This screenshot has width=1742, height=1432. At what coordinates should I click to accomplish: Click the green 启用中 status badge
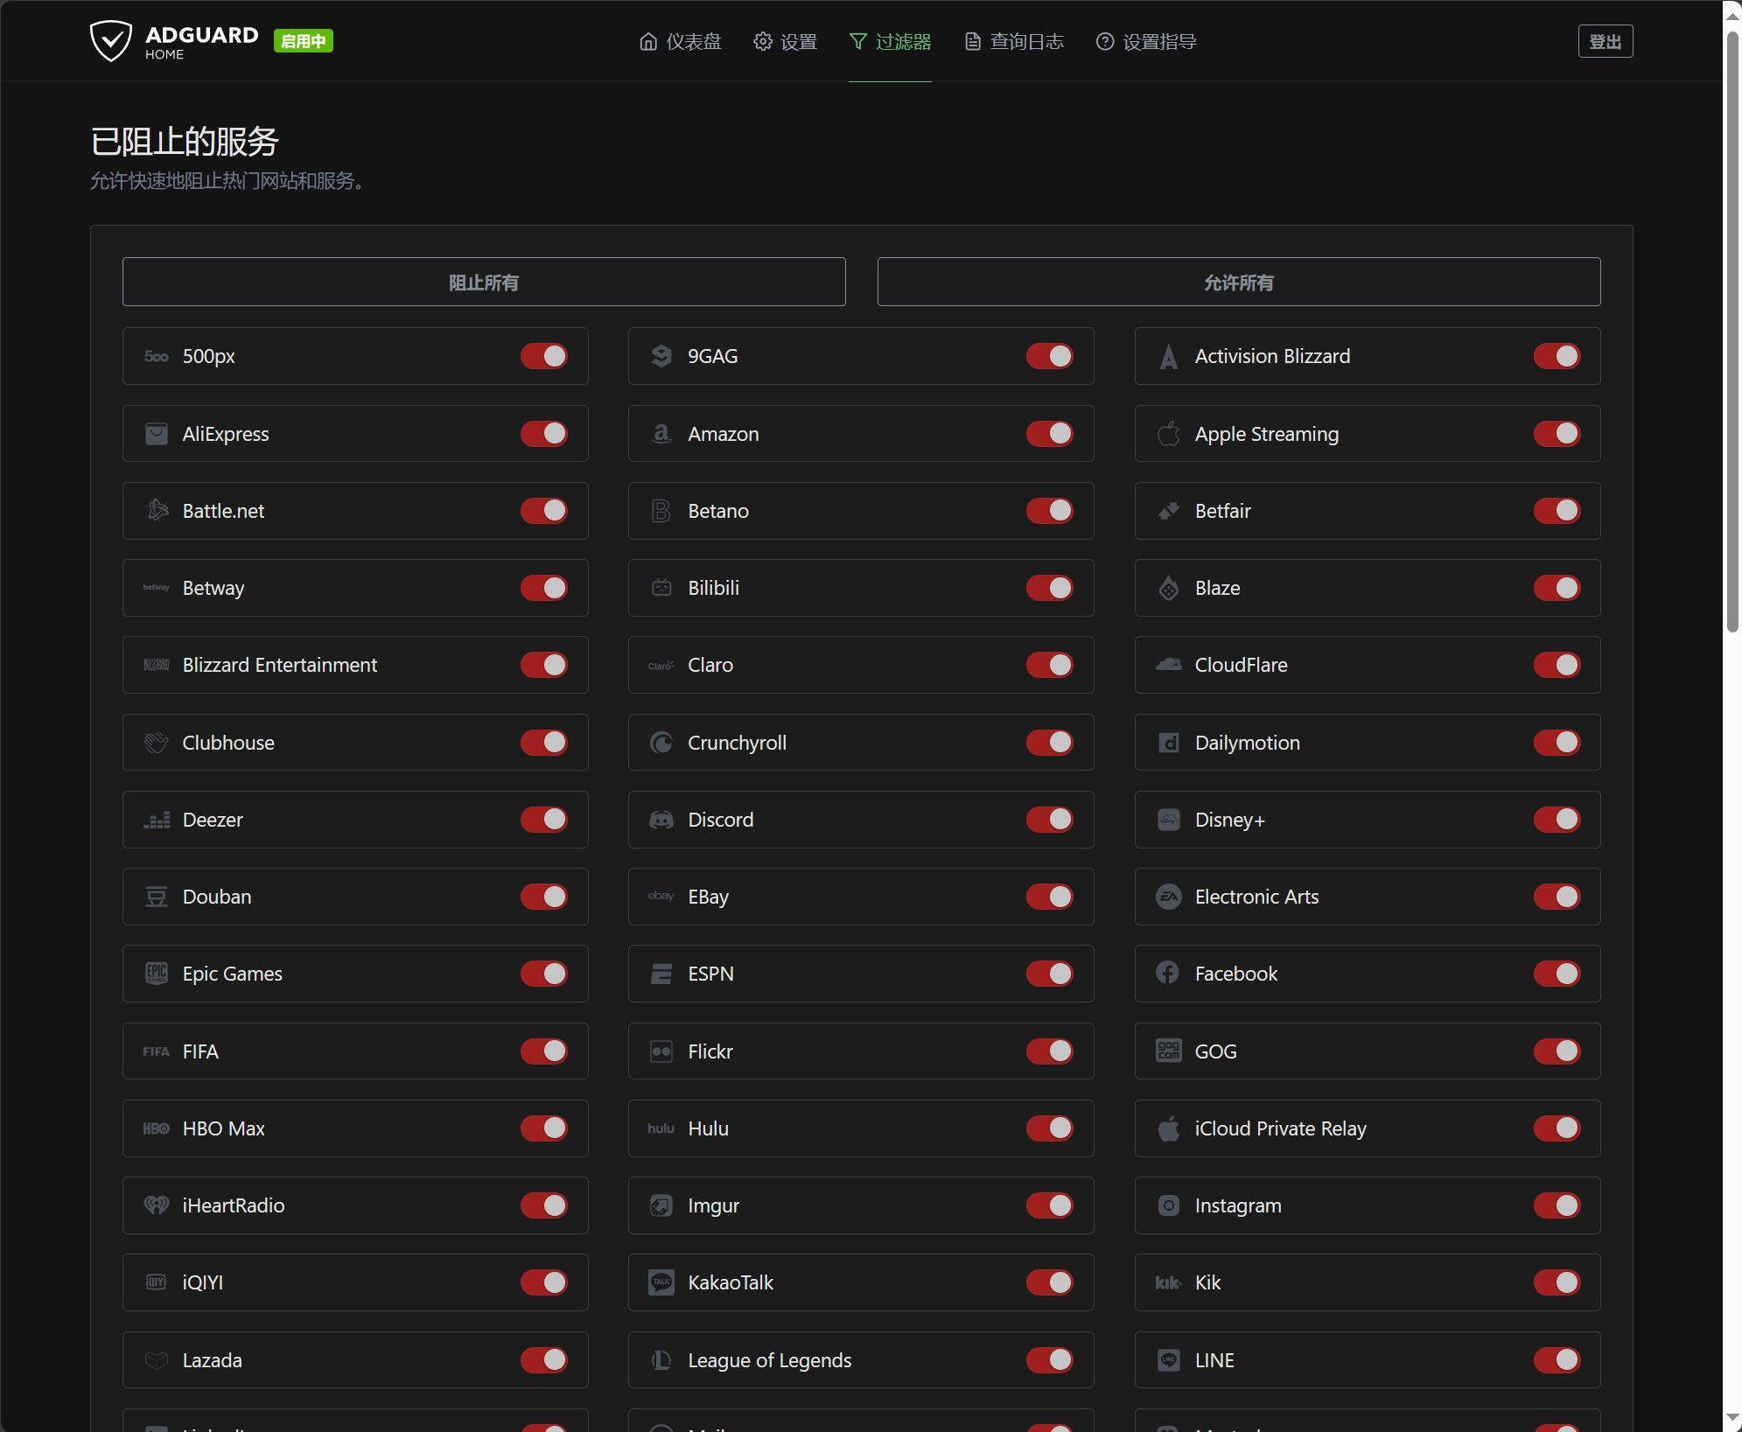click(x=304, y=41)
